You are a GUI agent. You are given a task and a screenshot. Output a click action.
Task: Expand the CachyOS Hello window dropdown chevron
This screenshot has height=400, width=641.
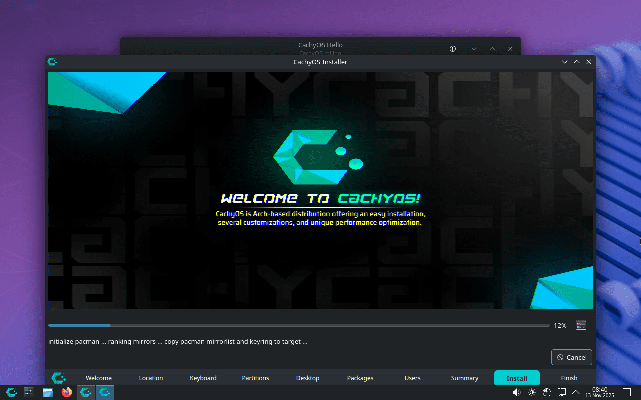coord(474,48)
